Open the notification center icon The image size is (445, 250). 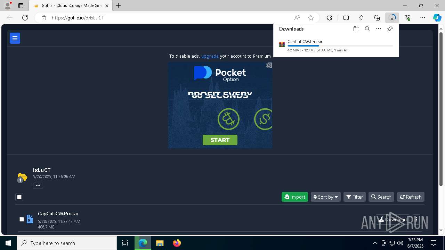click(x=434, y=243)
